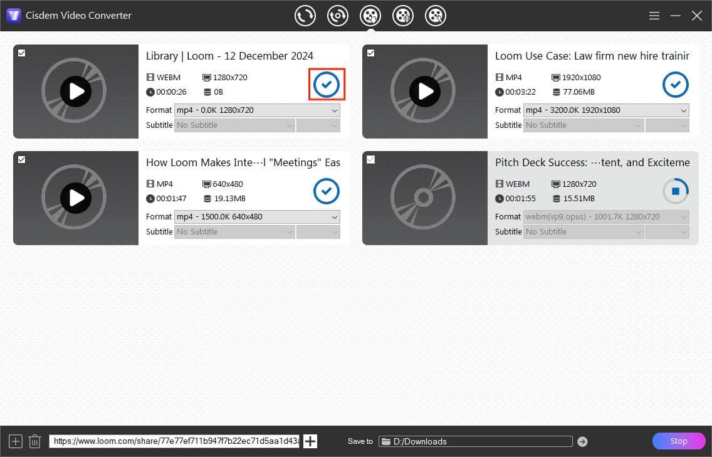Play the How Loom Makes video thumbnail

pos(76,198)
